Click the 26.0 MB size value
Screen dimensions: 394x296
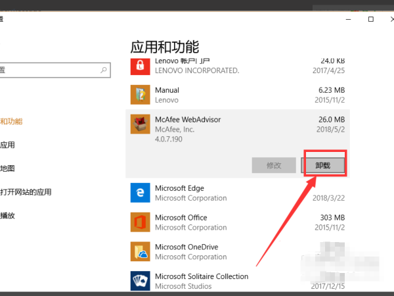[x=332, y=120]
